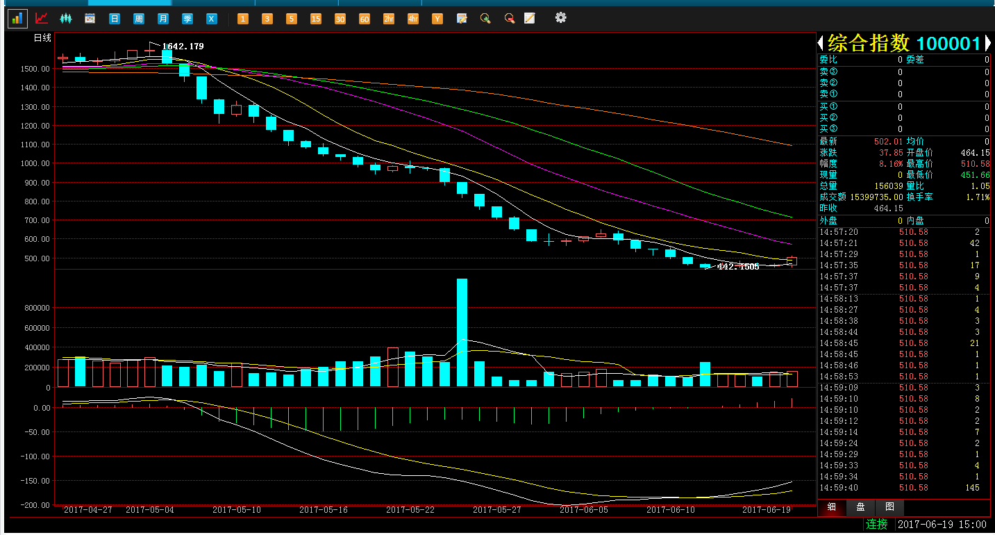Open the candlestick chart view icon
This screenshot has width=995, height=535.
[66, 19]
